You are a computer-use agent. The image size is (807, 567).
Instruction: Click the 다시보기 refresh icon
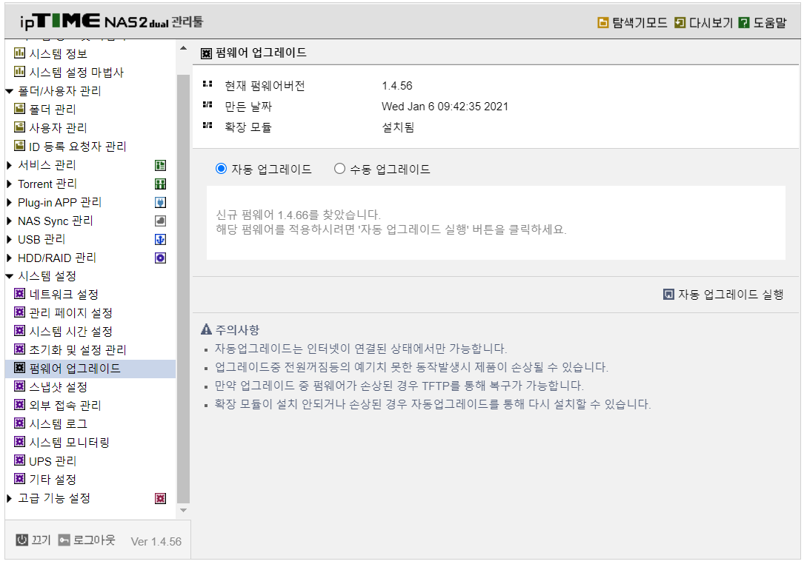pos(680,23)
